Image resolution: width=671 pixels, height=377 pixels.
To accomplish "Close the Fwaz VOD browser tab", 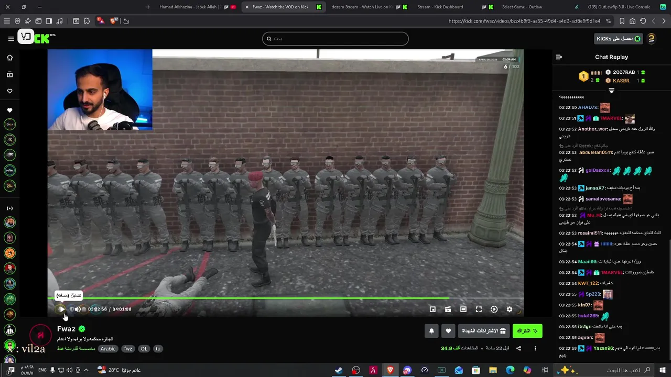I will (x=247, y=7).
